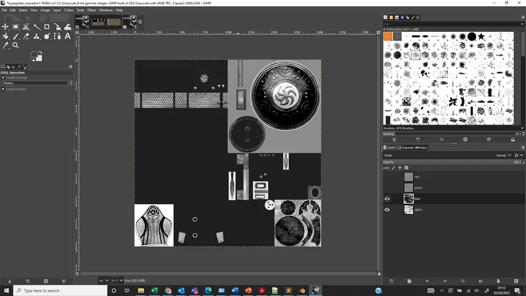526x296 pixels.
Task: Toggle Sample merged checkbox
Action: 3,89
